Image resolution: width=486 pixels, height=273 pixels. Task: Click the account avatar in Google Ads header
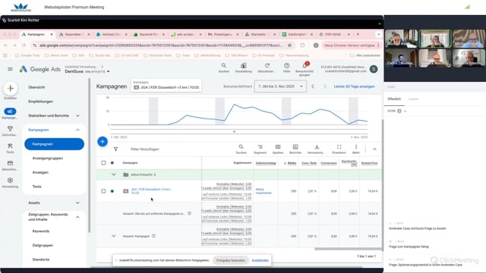click(x=374, y=69)
